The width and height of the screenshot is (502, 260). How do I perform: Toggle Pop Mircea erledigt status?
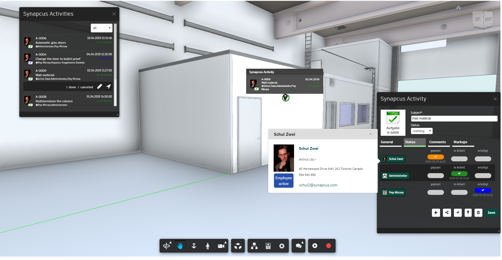click(483, 190)
